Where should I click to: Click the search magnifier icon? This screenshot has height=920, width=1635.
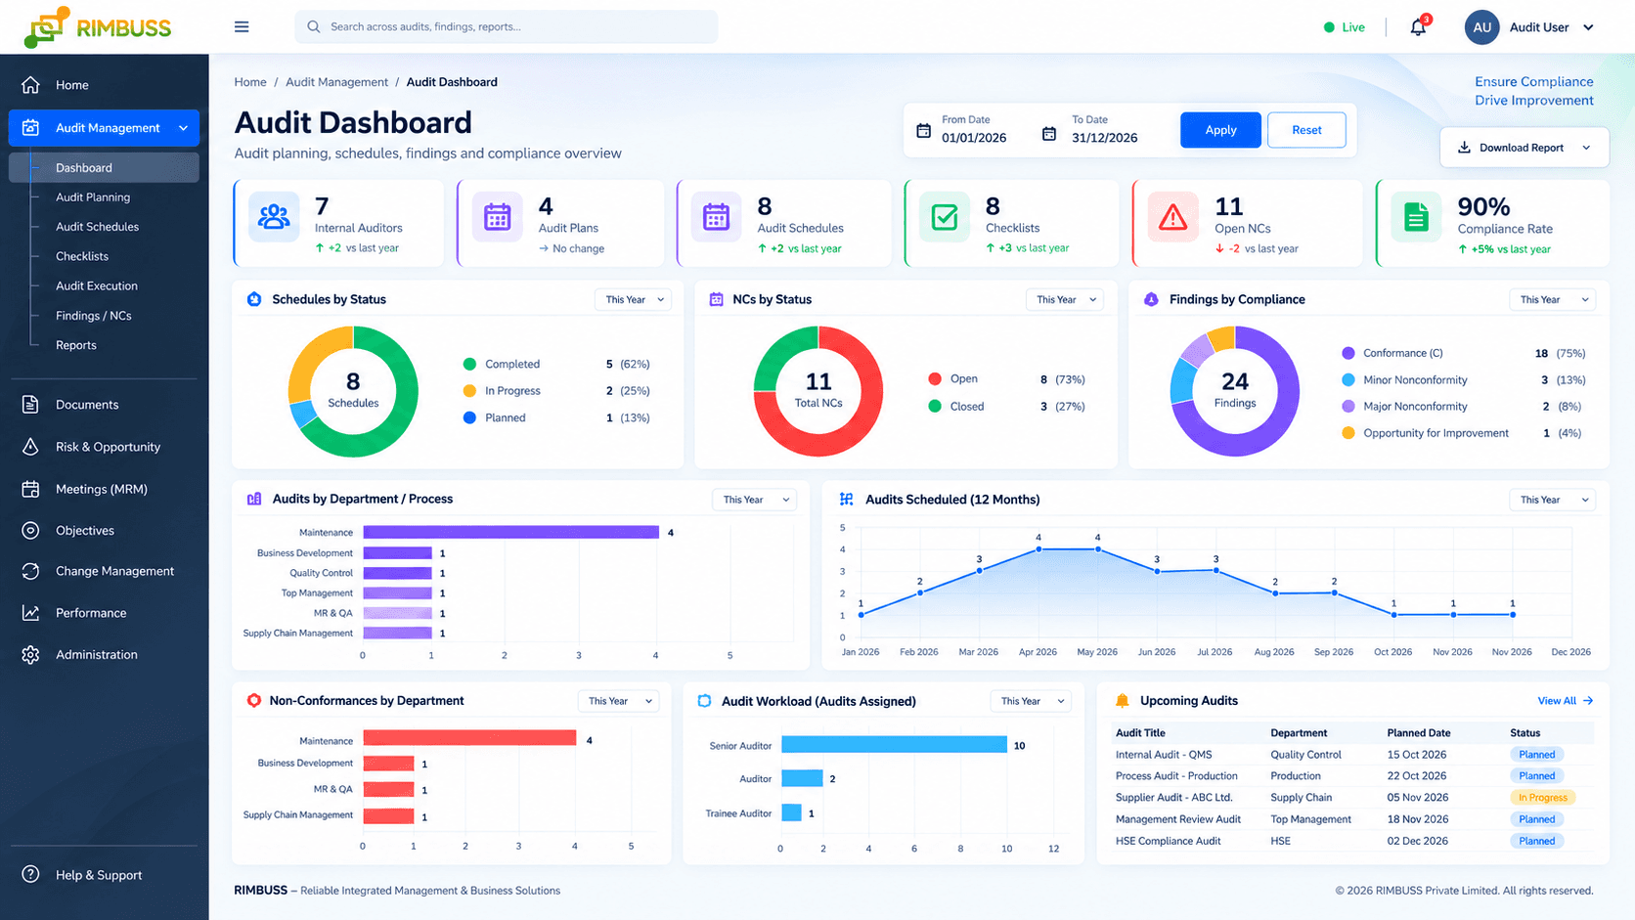(x=314, y=26)
